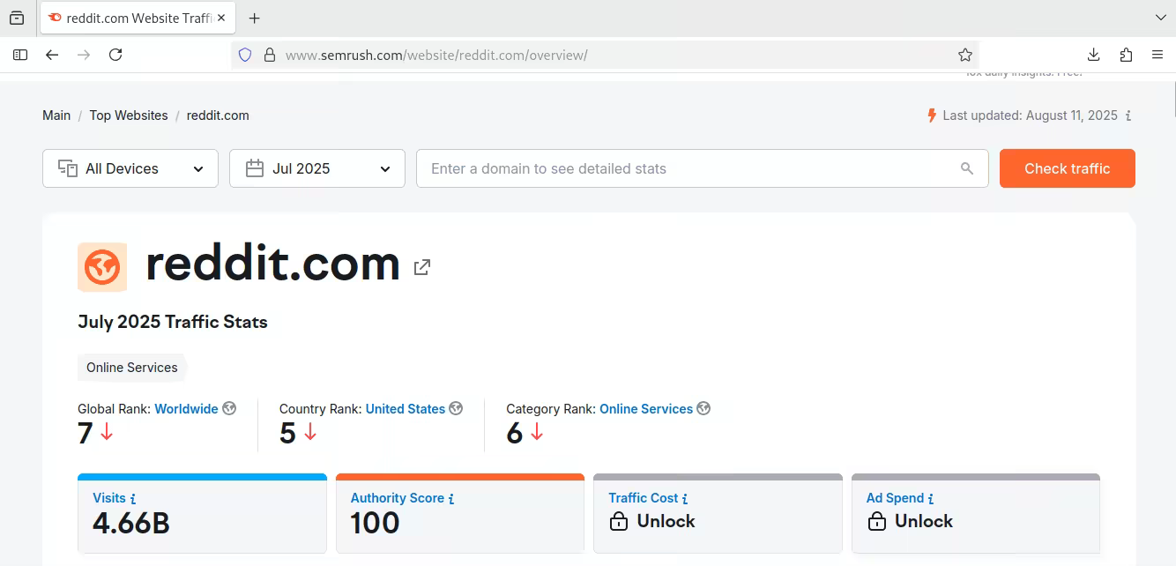This screenshot has width=1176, height=566.
Task: Toggle the browser sidebar
Action: (20, 55)
